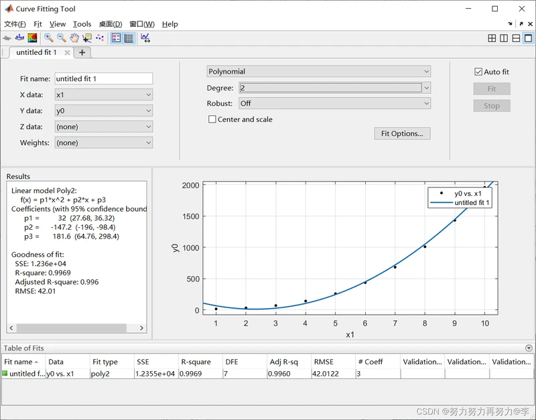Click the # Coeff column header

(x=378, y=362)
